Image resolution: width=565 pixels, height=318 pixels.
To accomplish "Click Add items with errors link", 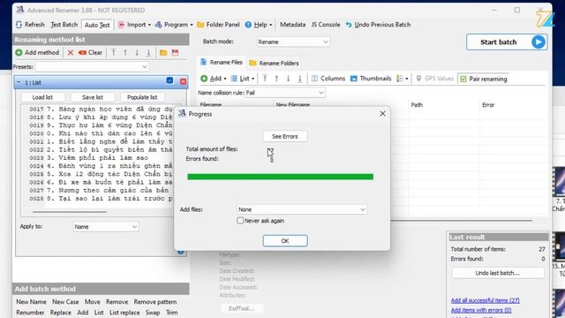I will coord(481,310).
